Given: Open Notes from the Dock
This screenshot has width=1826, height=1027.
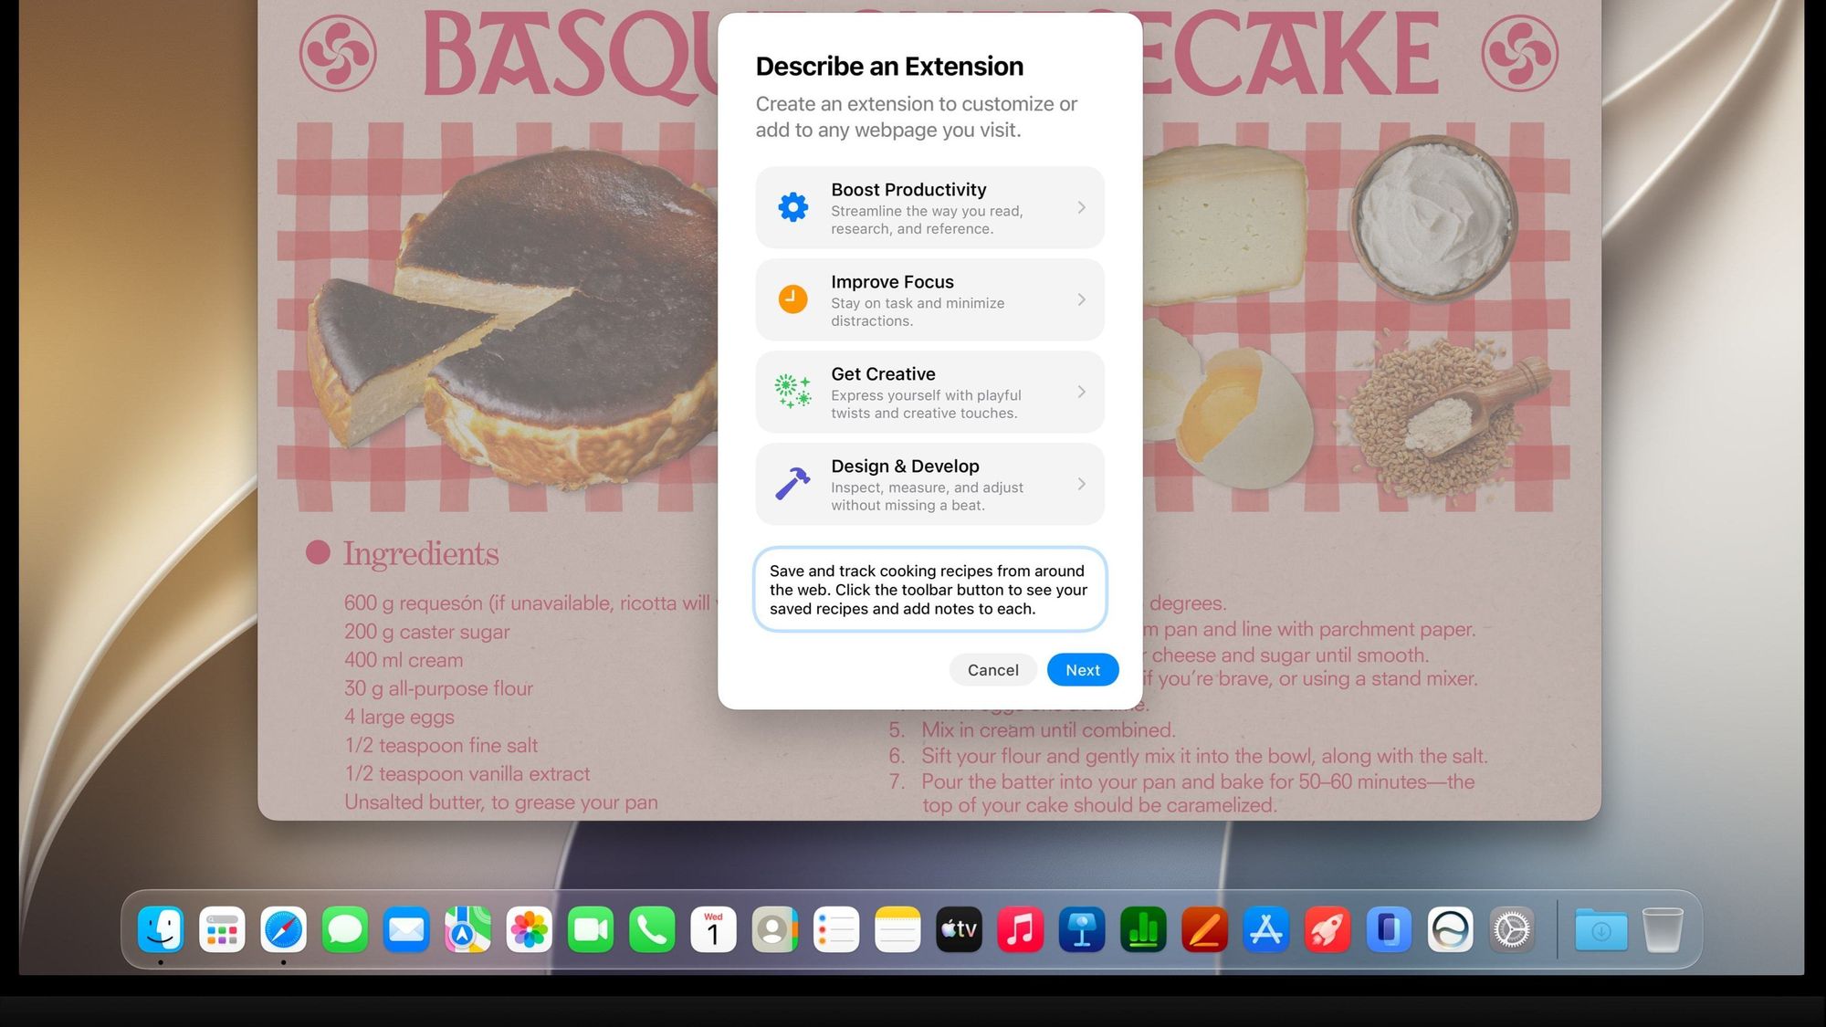Looking at the screenshot, I should click(897, 930).
